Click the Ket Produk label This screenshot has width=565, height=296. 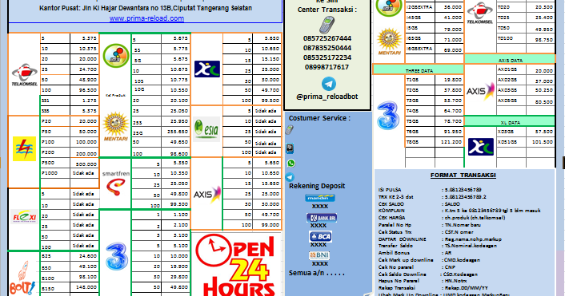pos(116,95)
